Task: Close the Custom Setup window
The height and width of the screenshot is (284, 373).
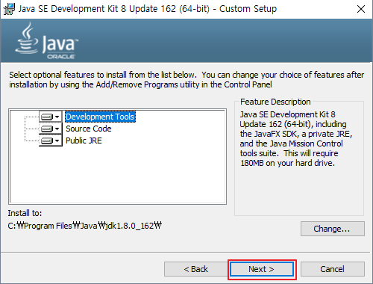Action: point(361,9)
